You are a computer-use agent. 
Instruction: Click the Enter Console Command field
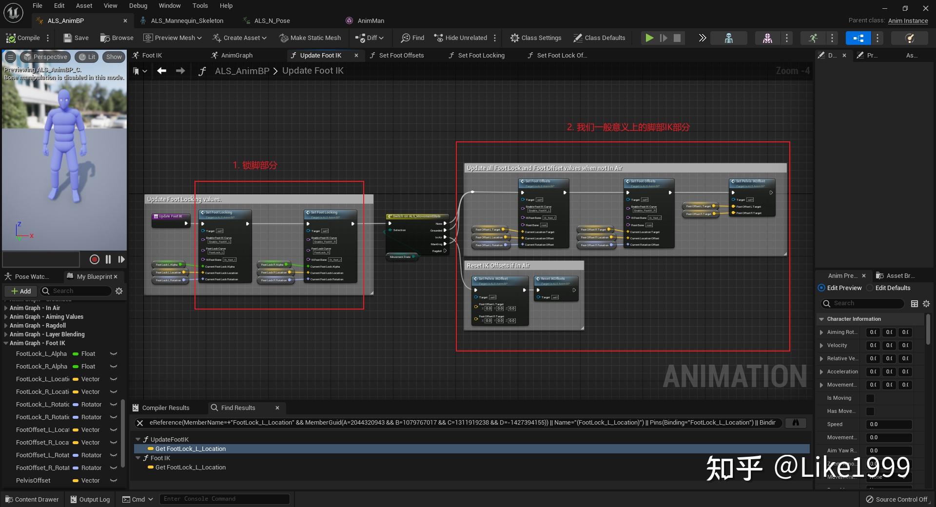coord(224,499)
